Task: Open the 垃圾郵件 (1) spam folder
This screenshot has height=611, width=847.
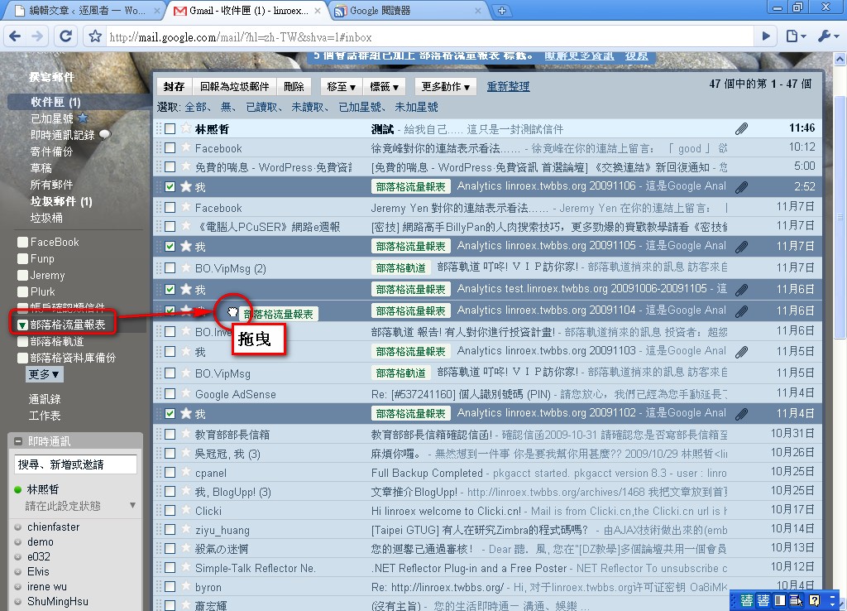Action: 61,201
